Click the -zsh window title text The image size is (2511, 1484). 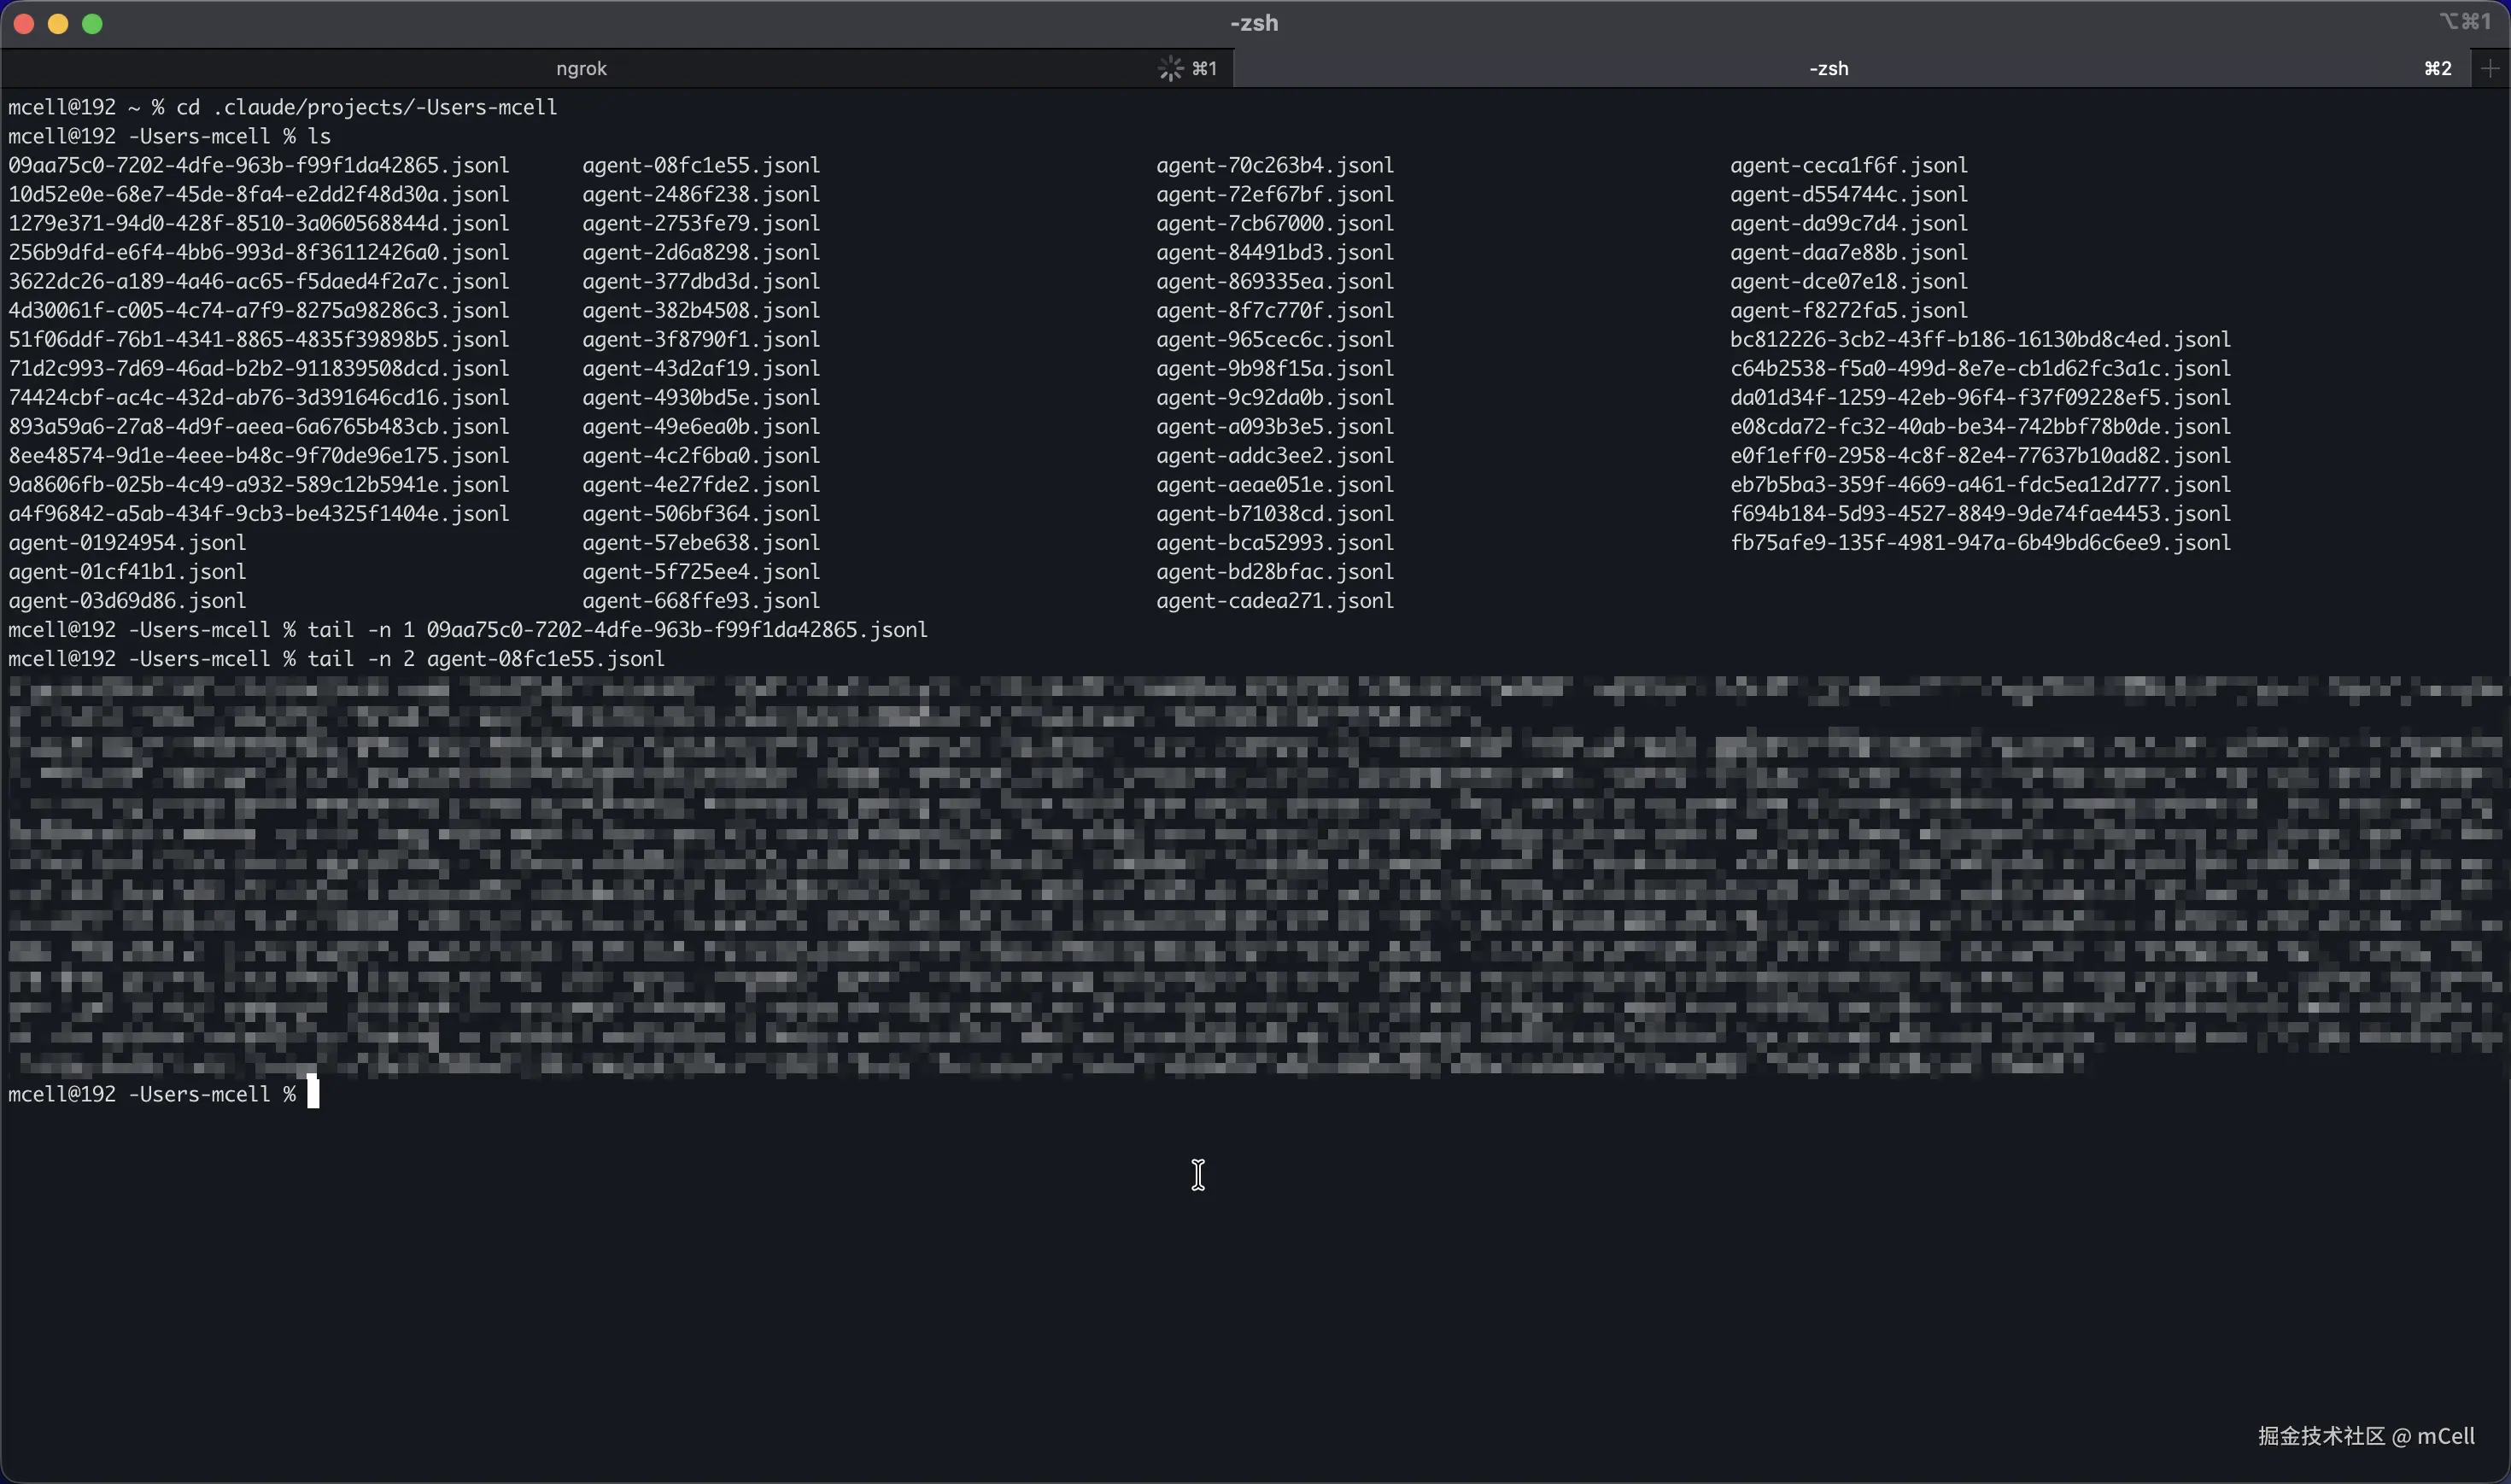coord(1254,22)
